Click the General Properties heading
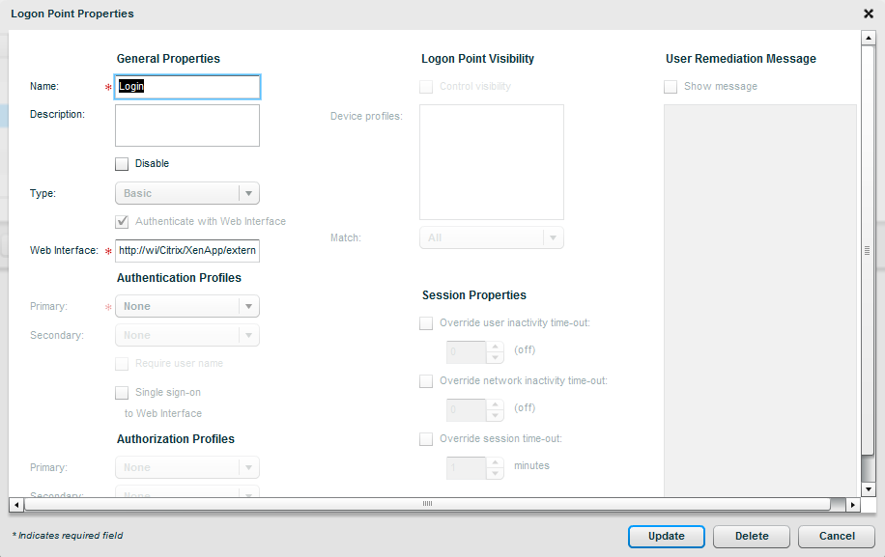This screenshot has width=885, height=557. click(168, 59)
